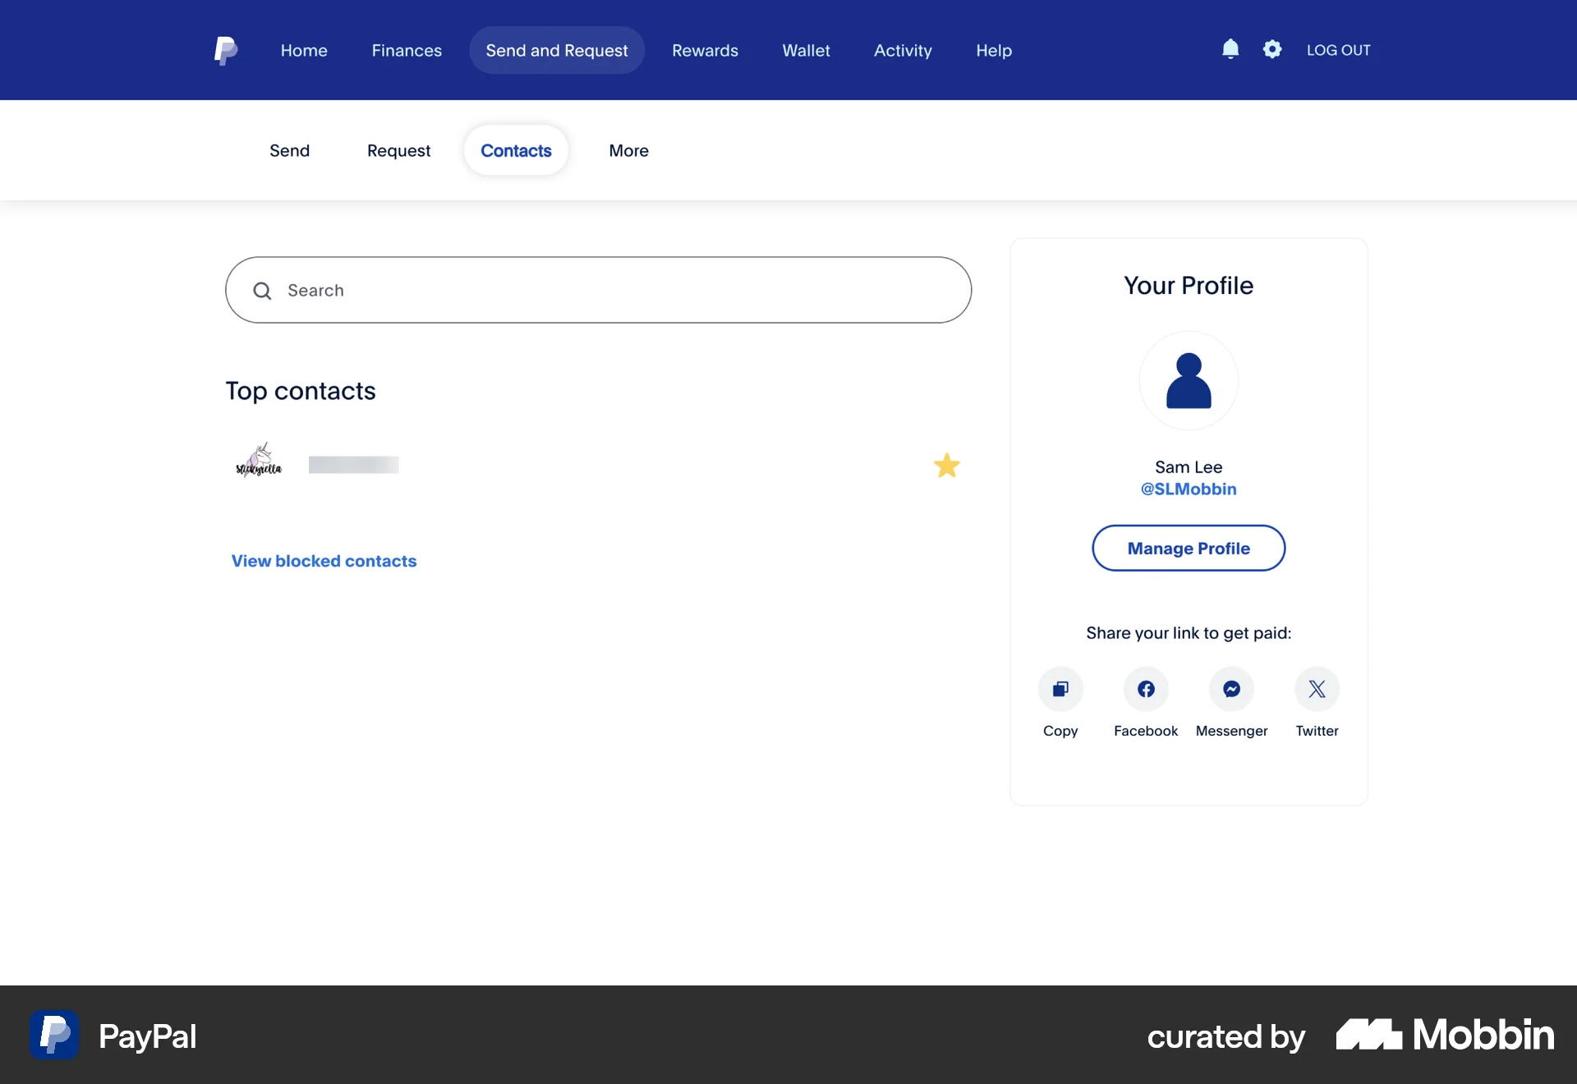Toggle the favorite star on the top contact
Image resolution: width=1577 pixels, height=1084 pixels.
[948, 466]
